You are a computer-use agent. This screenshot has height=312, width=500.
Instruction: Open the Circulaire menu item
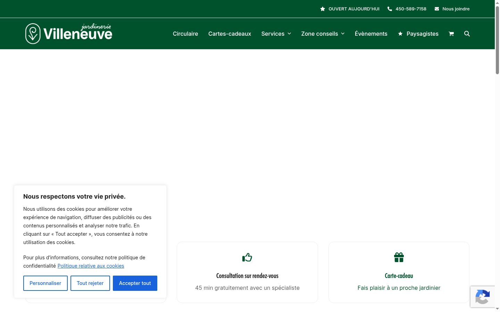pyautogui.click(x=185, y=34)
